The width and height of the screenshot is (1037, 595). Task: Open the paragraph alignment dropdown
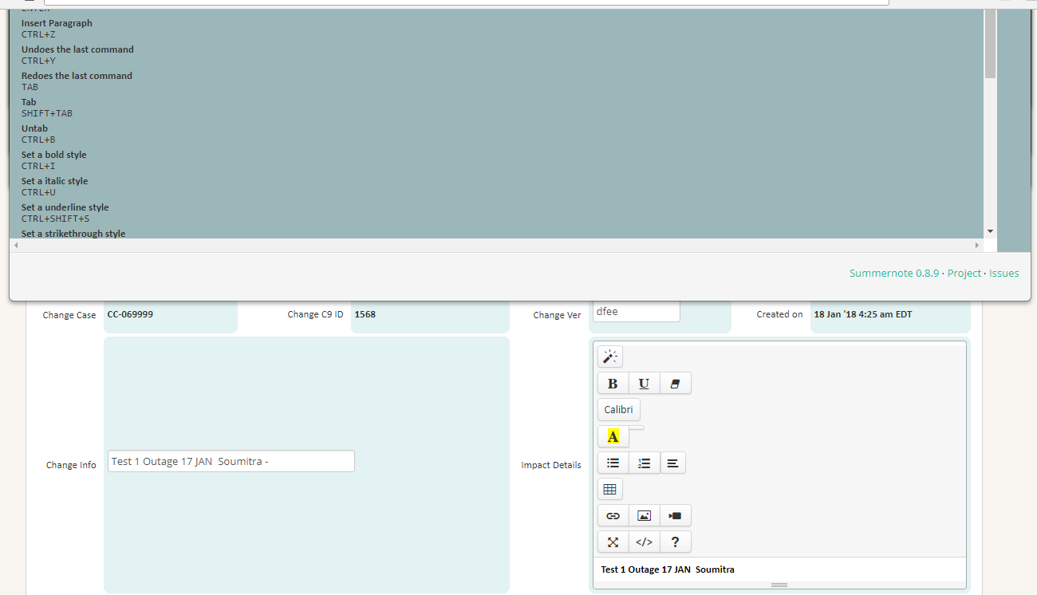[673, 463]
